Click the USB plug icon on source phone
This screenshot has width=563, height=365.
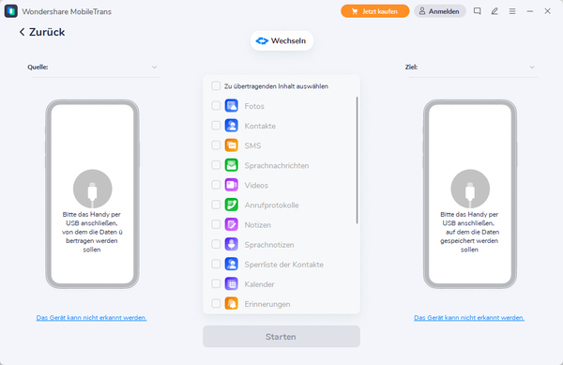(x=93, y=190)
